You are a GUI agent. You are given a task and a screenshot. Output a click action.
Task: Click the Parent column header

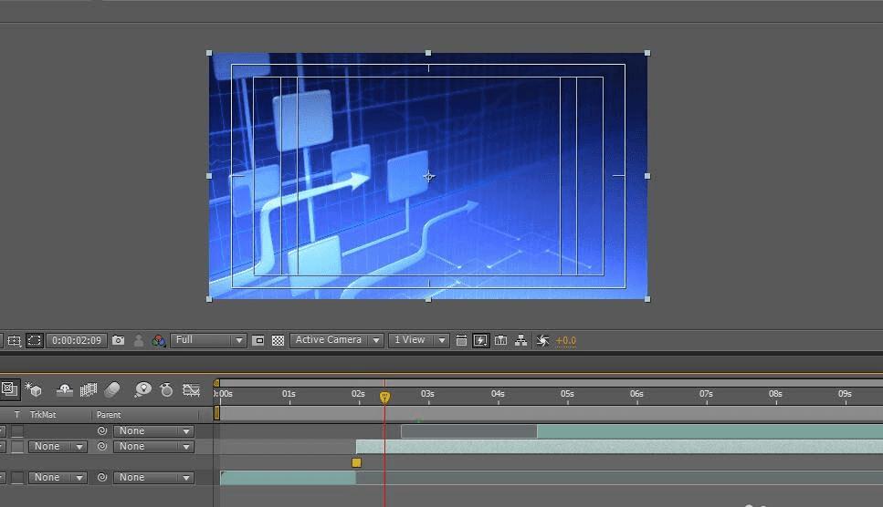[x=109, y=415]
